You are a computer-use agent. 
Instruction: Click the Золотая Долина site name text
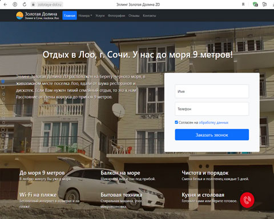point(41,14)
